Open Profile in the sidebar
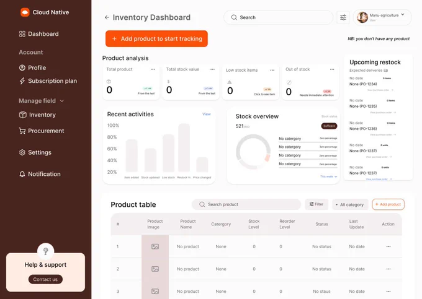Screen dimensions: 422x299 (32, 67)
